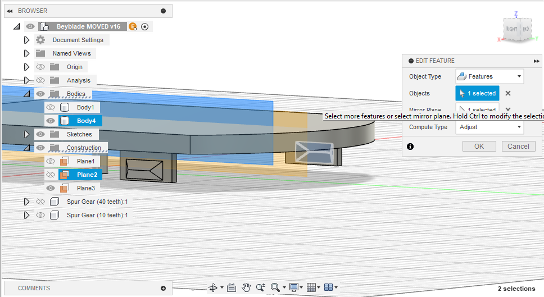Viewport: 544px width, 297px height.
Task: Hide the Sketches folder via eye icon
Action: click(40, 134)
